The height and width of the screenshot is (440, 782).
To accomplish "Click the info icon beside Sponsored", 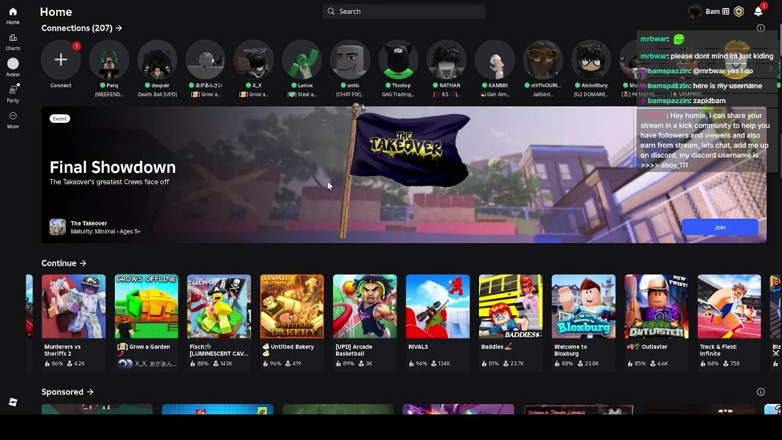I will (x=761, y=392).
